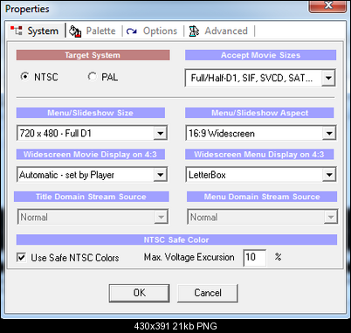Click the Max. Voltage Excursion label
Screen dimensions: 351x333
pyautogui.click(x=189, y=257)
